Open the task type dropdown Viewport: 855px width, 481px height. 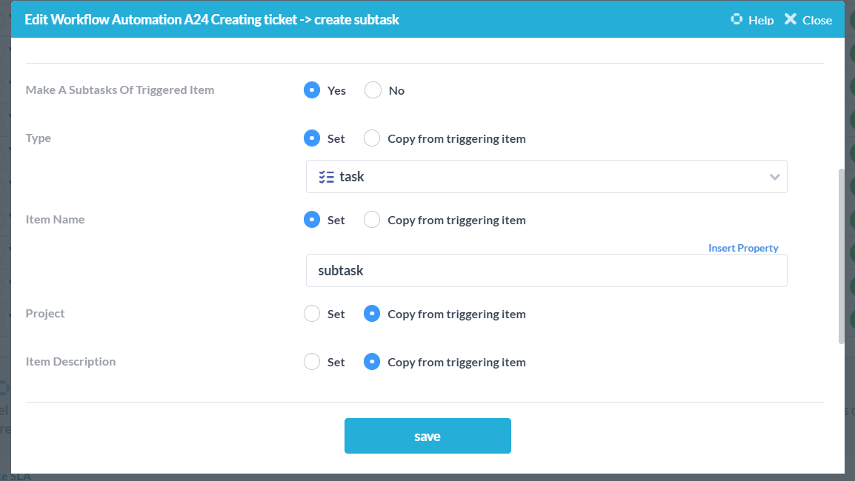[547, 176]
